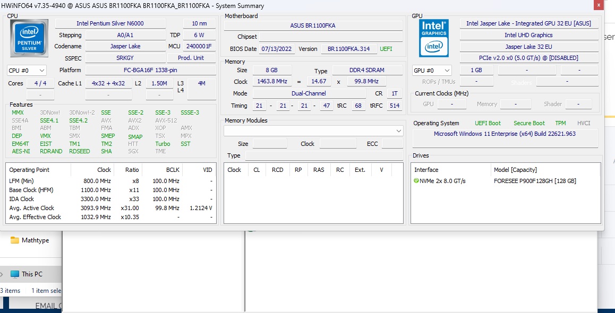
Task: Click the BIOS version BR1100FKA.314 field
Action: [x=349, y=49]
